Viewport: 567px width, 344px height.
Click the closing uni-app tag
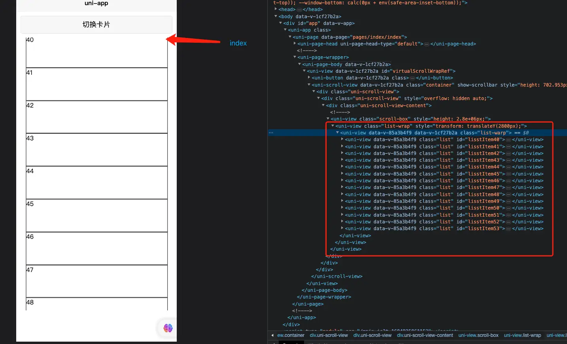click(302, 318)
